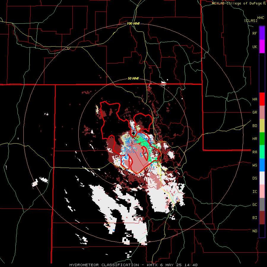The image size is (267, 267).
Task: Click the RA legend label
Action: [x=255, y=152]
